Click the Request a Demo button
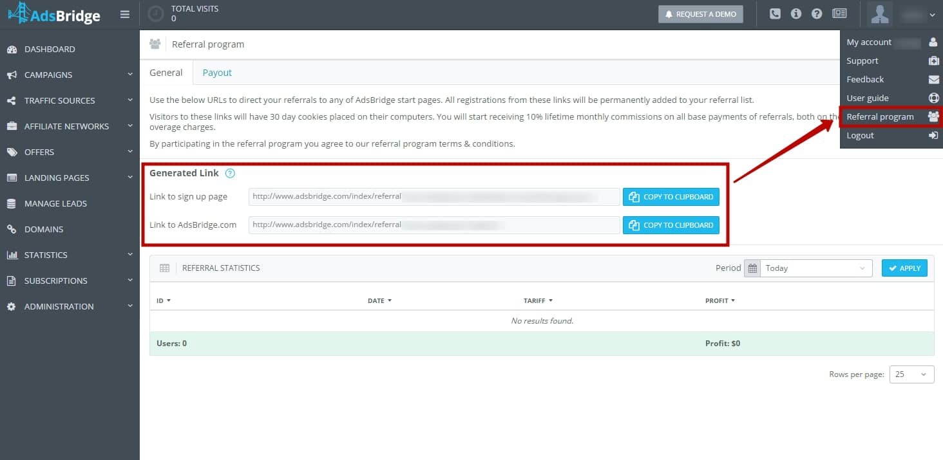943x460 pixels. click(700, 14)
